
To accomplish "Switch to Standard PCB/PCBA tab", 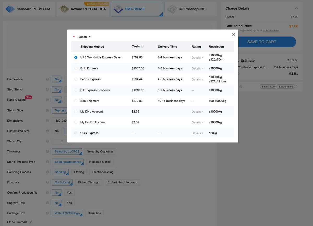I will (x=29, y=9).
